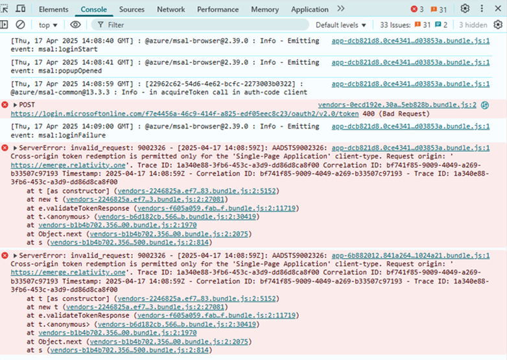Image resolution: width=507 pixels, height=360 pixels.
Task: Click the error icon of second ServerError
Action: pos(5,256)
